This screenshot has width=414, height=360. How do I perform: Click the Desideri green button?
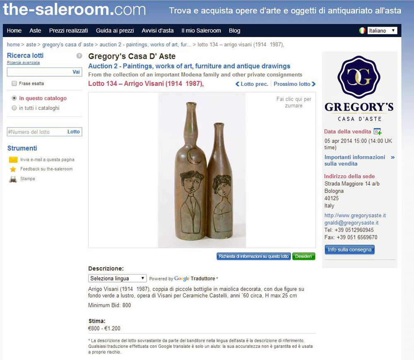pyautogui.click(x=303, y=256)
